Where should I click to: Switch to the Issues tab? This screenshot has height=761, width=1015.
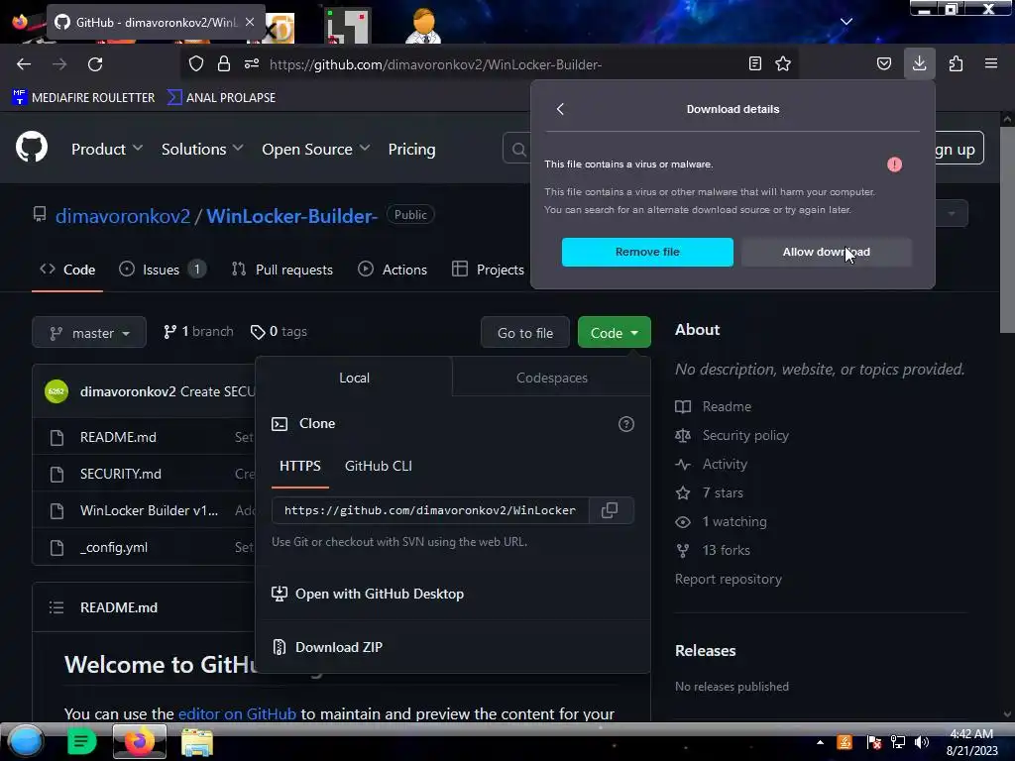coord(163,270)
